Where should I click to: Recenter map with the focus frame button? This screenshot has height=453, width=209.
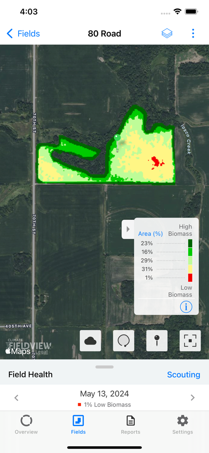point(190,341)
